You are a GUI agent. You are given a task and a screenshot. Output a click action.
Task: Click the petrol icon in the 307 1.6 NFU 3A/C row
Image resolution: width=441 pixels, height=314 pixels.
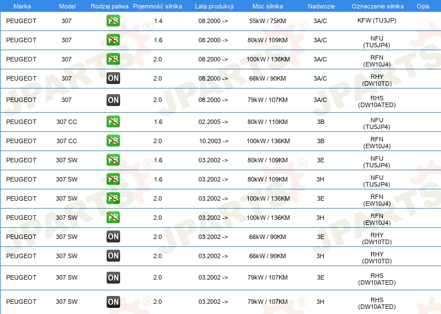coord(113,40)
